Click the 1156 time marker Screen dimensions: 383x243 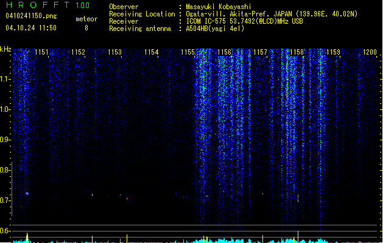[224, 52]
